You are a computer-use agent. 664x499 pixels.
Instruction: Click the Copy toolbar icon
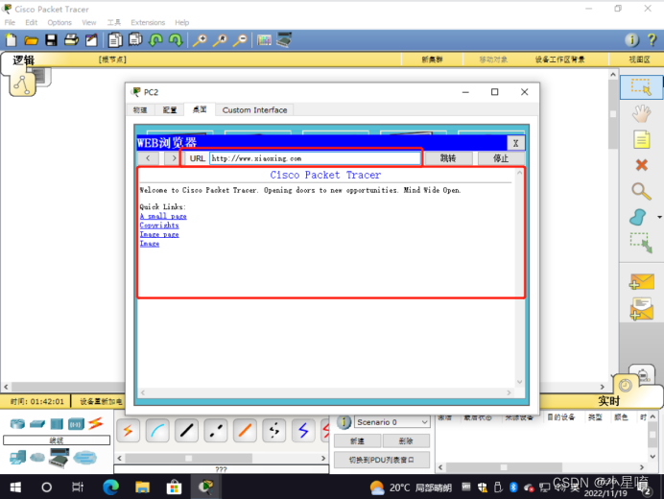[115, 40]
